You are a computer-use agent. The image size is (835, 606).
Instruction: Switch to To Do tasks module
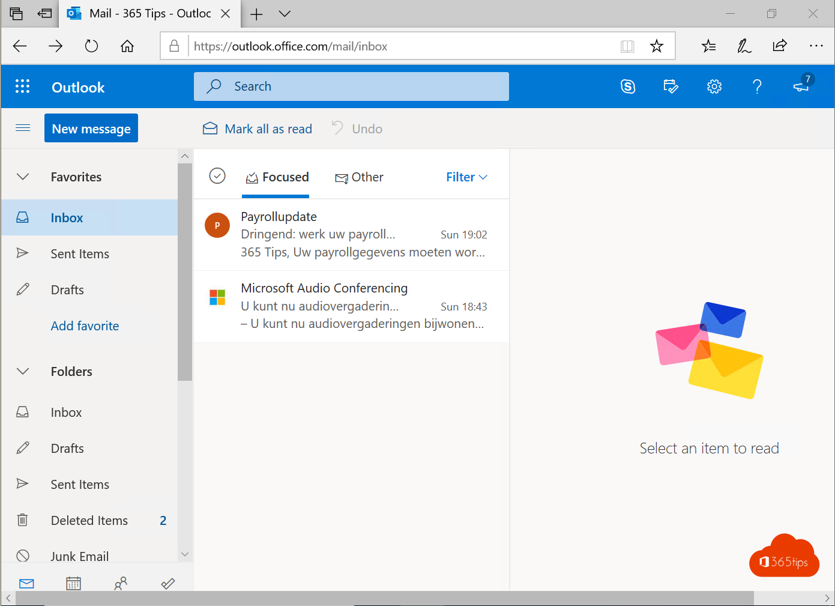[x=168, y=583]
